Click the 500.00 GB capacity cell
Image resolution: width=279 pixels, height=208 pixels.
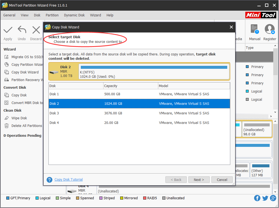112,94
